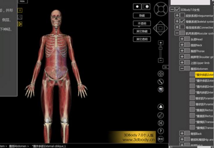Click the 不透明 opacity button
This screenshot has height=148, width=214.
point(142,23)
